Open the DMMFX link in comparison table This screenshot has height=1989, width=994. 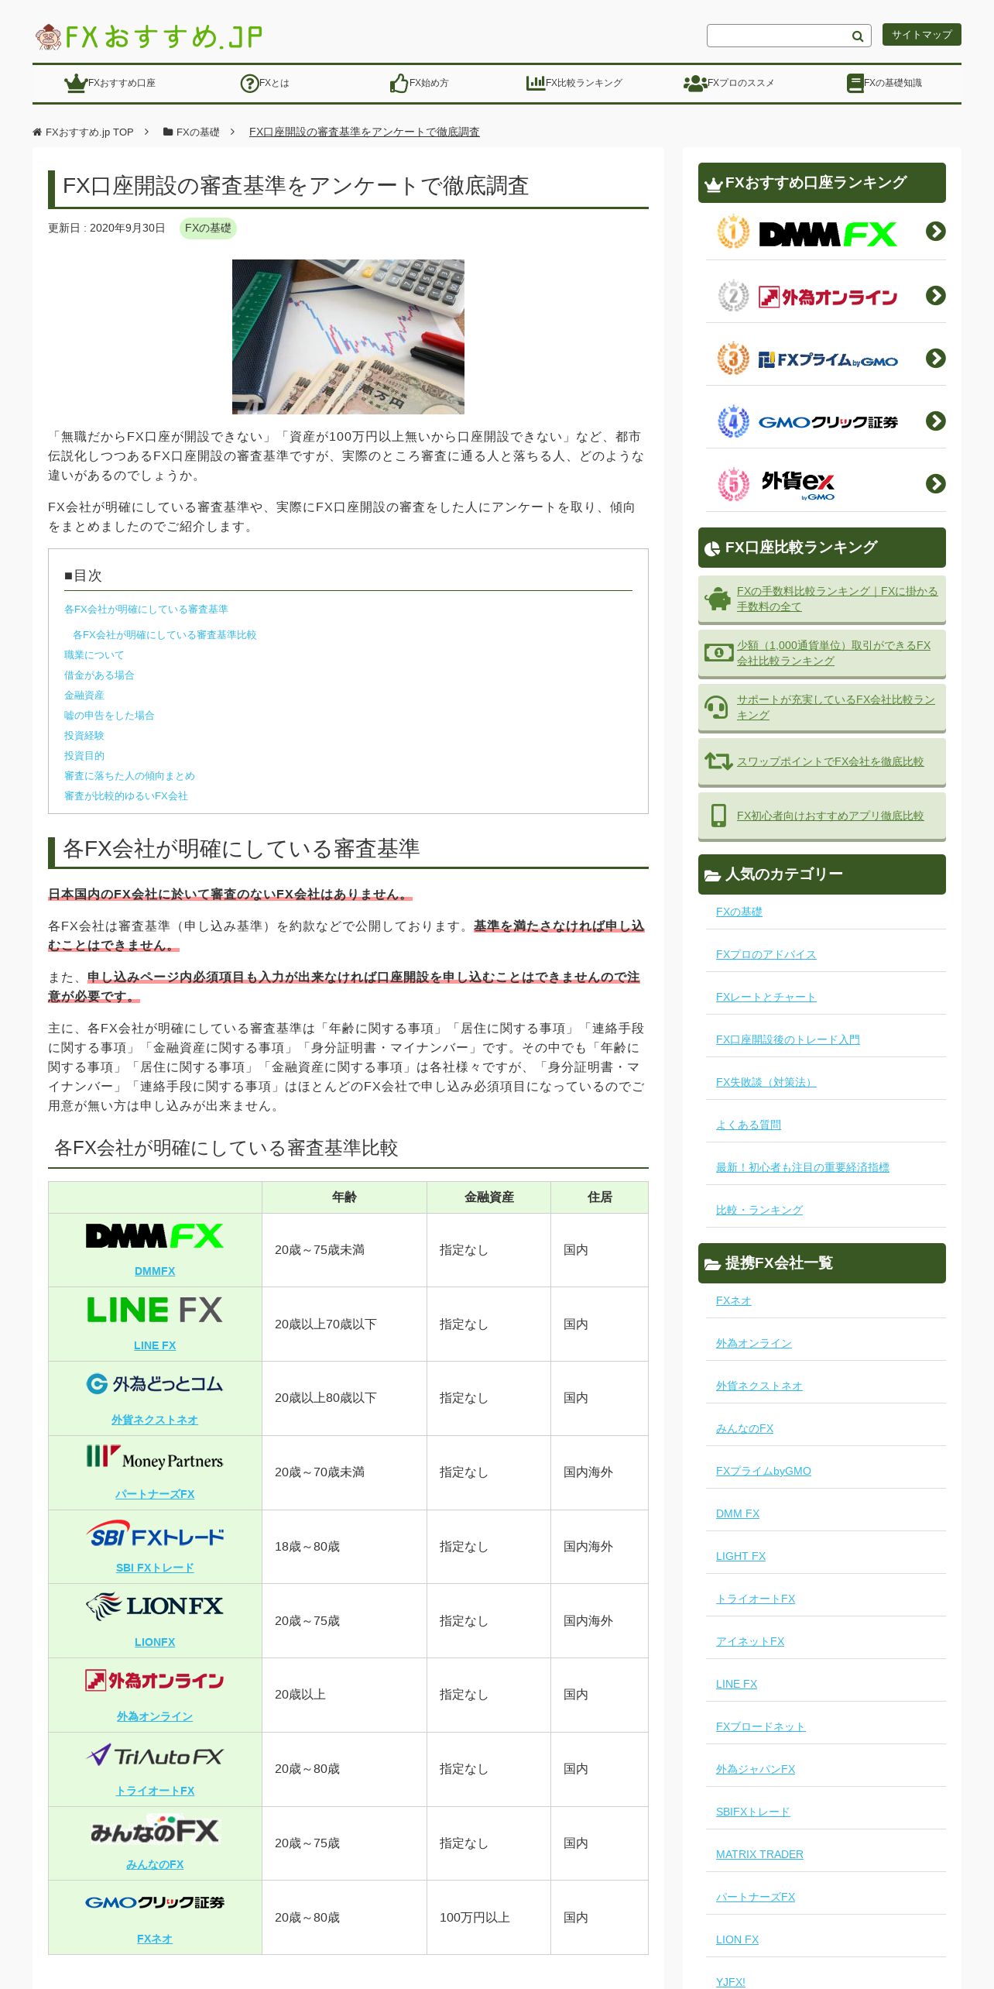click(155, 1271)
